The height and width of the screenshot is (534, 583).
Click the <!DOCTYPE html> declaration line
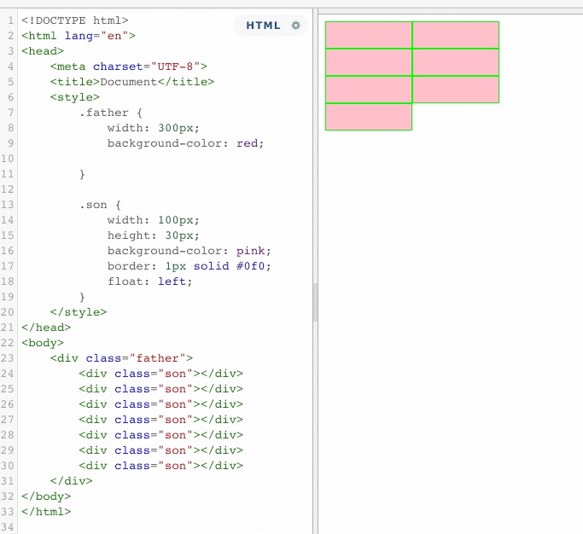coord(75,20)
